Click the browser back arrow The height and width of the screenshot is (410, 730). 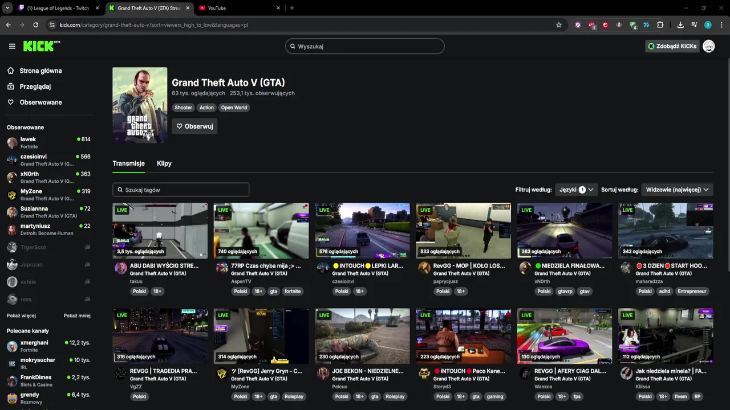(9, 25)
